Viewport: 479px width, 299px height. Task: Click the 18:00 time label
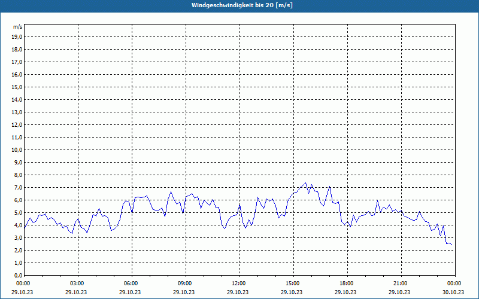tap(347, 283)
